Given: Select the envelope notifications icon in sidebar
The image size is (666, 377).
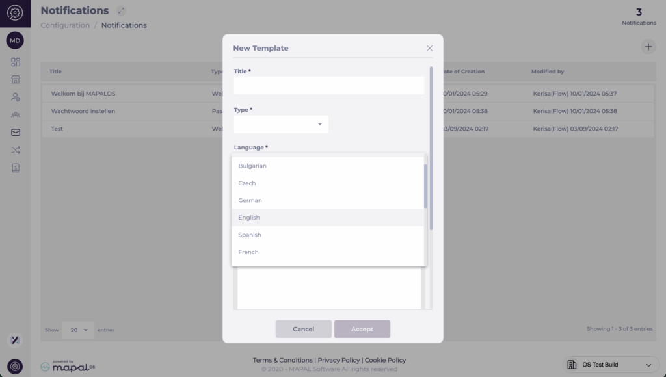Looking at the screenshot, I should pyautogui.click(x=16, y=133).
